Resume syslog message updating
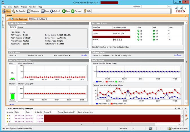 tap(186, 112)
